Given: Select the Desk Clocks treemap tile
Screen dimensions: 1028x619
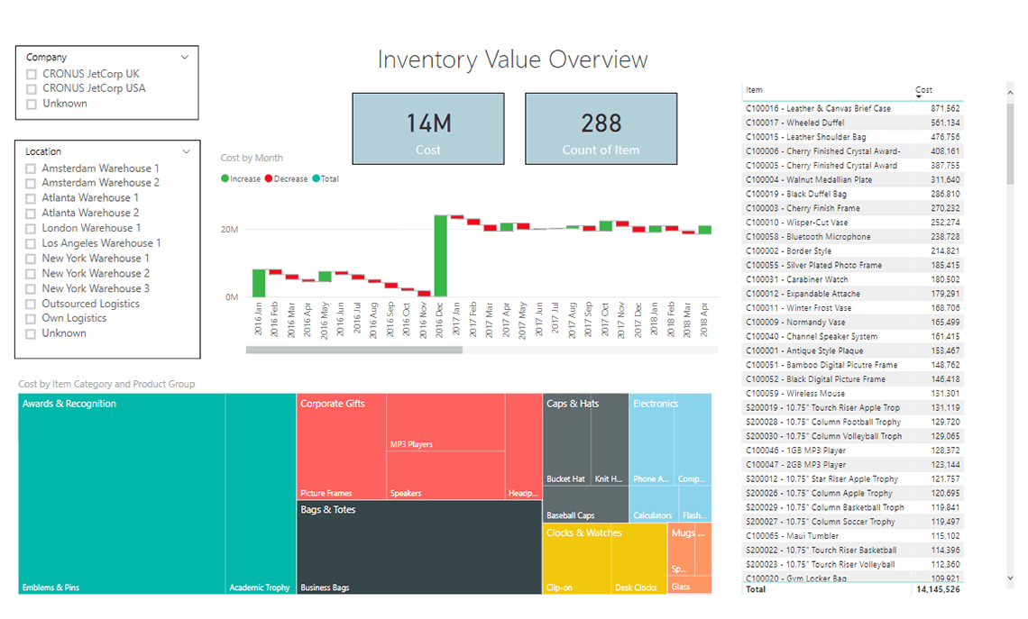Looking at the screenshot, I should pyautogui.click(x=639, y=559).
